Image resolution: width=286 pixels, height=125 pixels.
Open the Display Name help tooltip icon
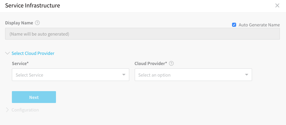point(37,23)
